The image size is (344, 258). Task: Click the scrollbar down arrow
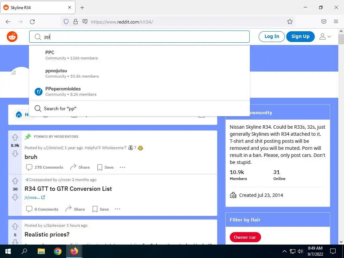341,242
